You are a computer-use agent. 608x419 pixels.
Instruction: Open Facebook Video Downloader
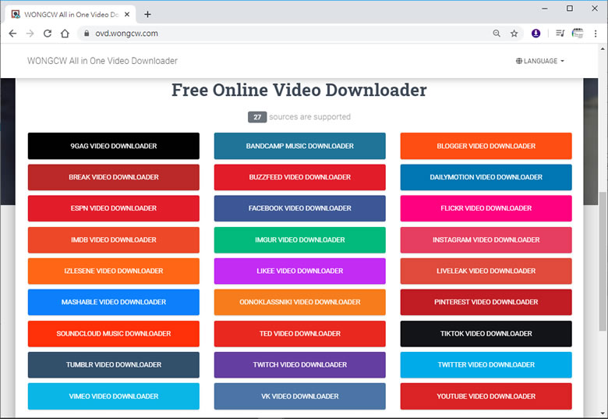[x=300, y=208]
